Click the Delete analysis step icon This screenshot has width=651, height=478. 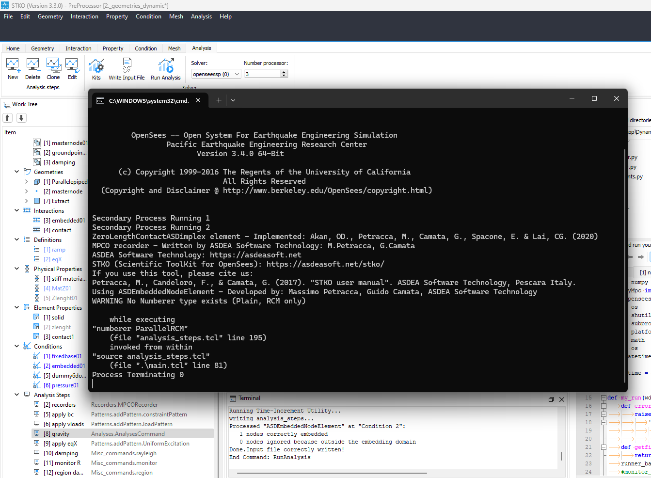pyautogui.click(x=32, y=69)
